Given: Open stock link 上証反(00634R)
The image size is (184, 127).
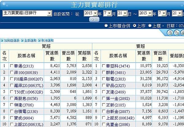Looking at the screenshot, I should 120,118.
